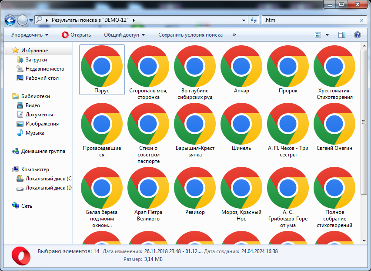Click the search magnifier icon in the address bar
Screen dimensions: 371x271
39,20
